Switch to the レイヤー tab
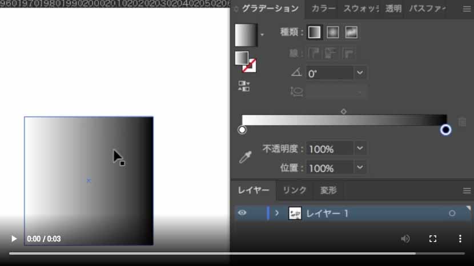Image resolution: width=474 pixels, height=266 pixels. pyautogui.click(x=254, y=190)
